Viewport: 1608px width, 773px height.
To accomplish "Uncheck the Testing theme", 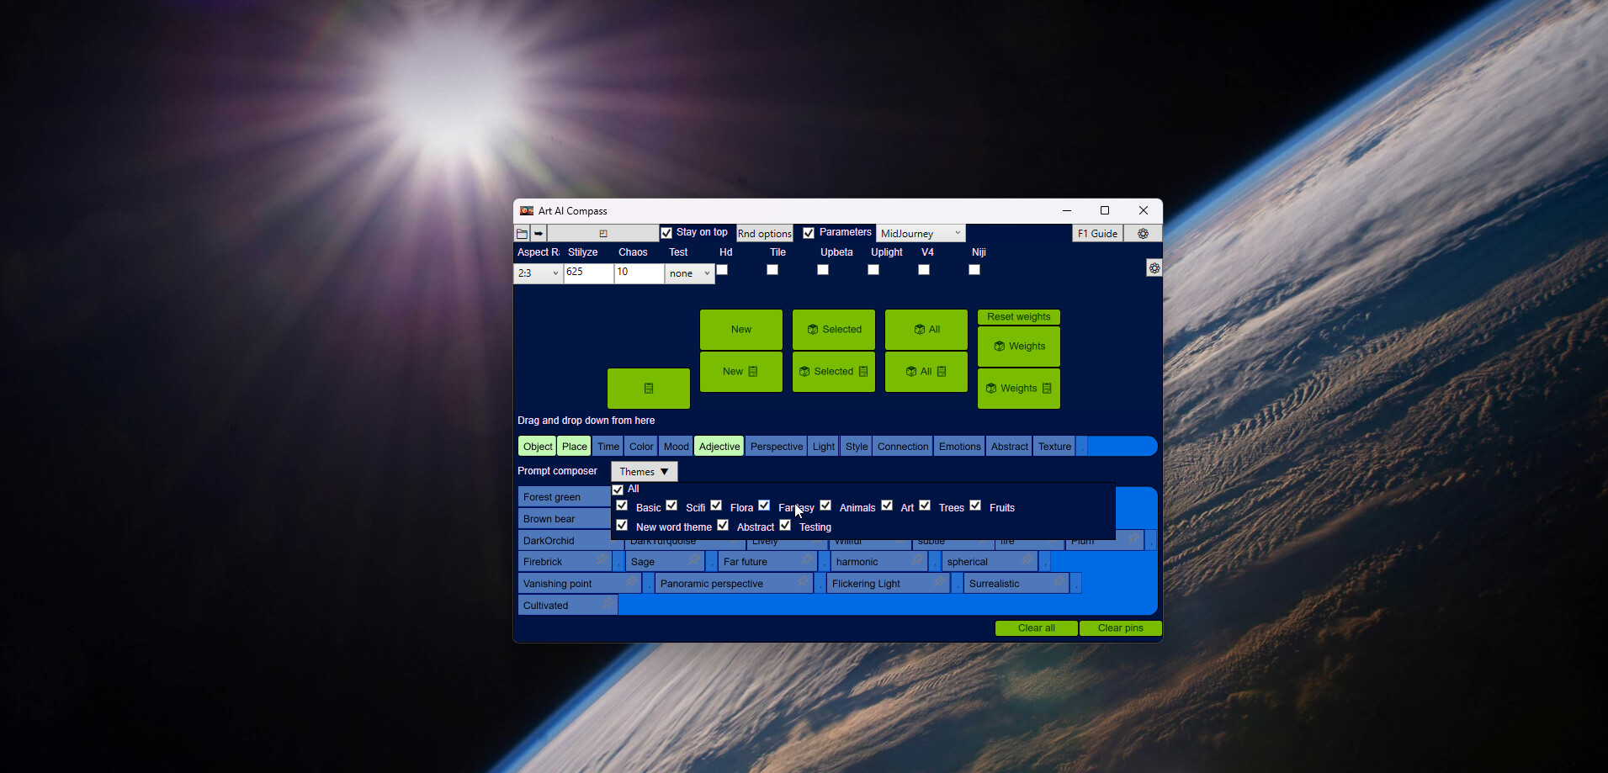I will pos(785,524).
